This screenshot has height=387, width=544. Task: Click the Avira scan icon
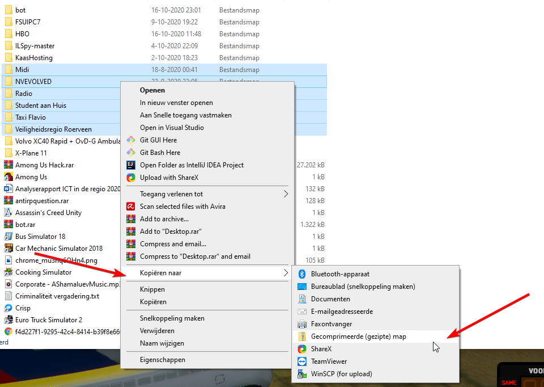(130, 207)
